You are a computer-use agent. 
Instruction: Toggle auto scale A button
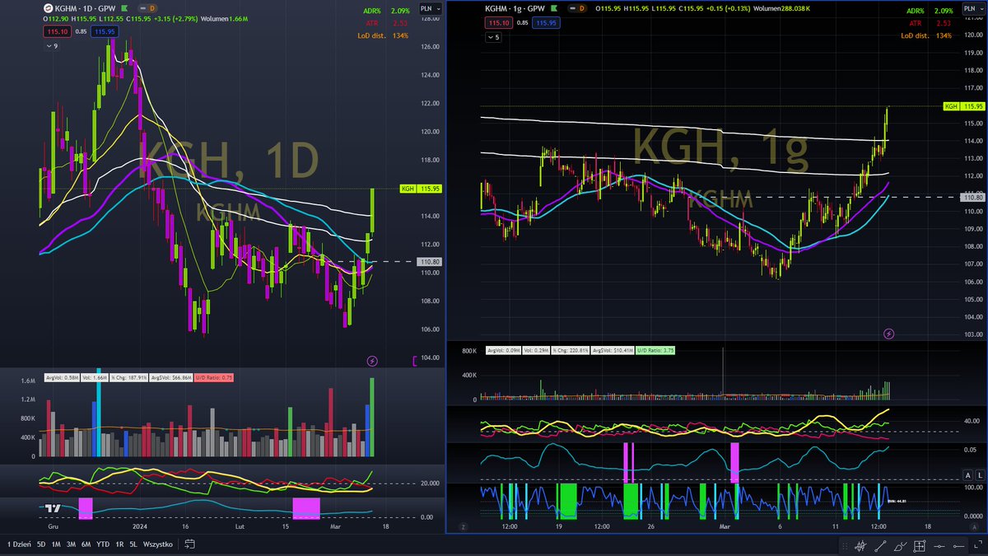coord(968,475)
